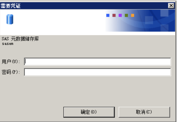177x122 pixels.
Task: Click the maroon red square in the banner
Action: click(114, 15)
